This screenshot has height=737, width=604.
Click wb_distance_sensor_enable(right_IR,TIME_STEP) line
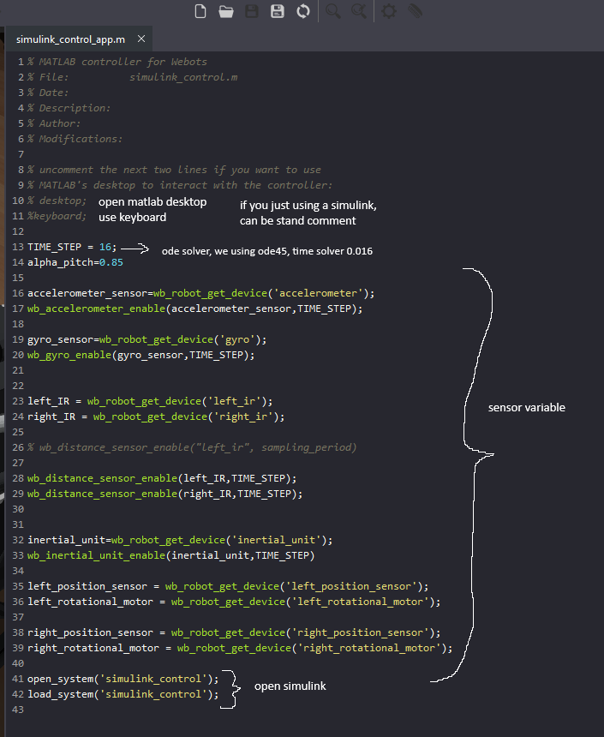pos(165,494)
